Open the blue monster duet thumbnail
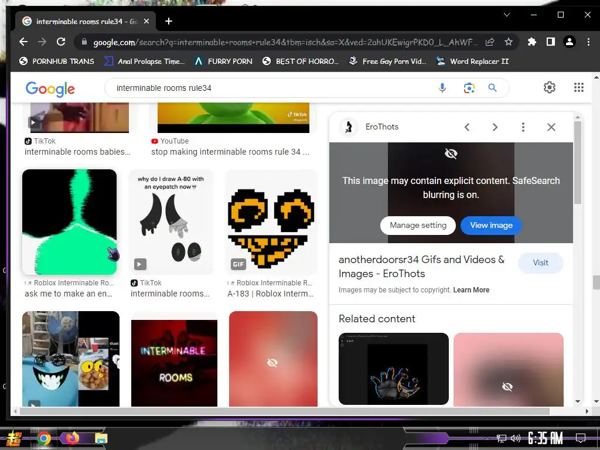The height and width of the screenshot is (450, 600). point(71,359)
